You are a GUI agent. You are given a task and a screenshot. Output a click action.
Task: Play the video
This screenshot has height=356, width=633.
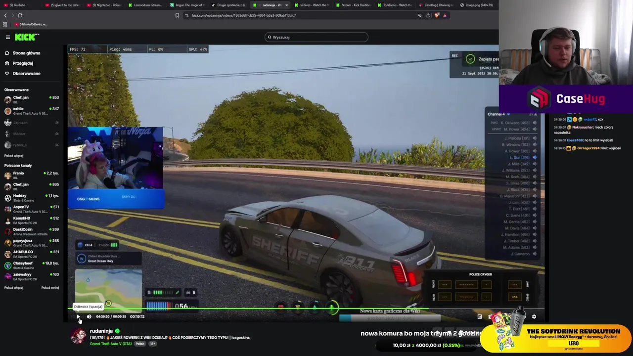(78, 316)
